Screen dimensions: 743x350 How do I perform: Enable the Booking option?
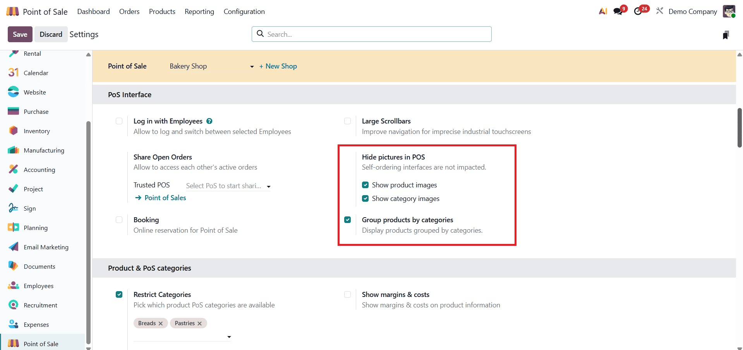[119, 220]
